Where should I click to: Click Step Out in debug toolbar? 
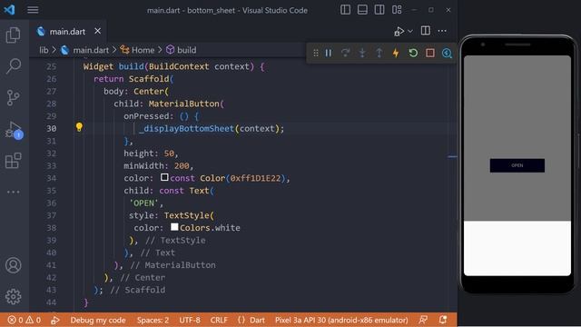[379, 53]
